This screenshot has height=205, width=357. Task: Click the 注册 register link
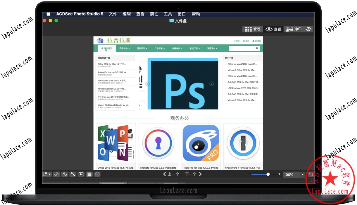(x=237, y=41)
